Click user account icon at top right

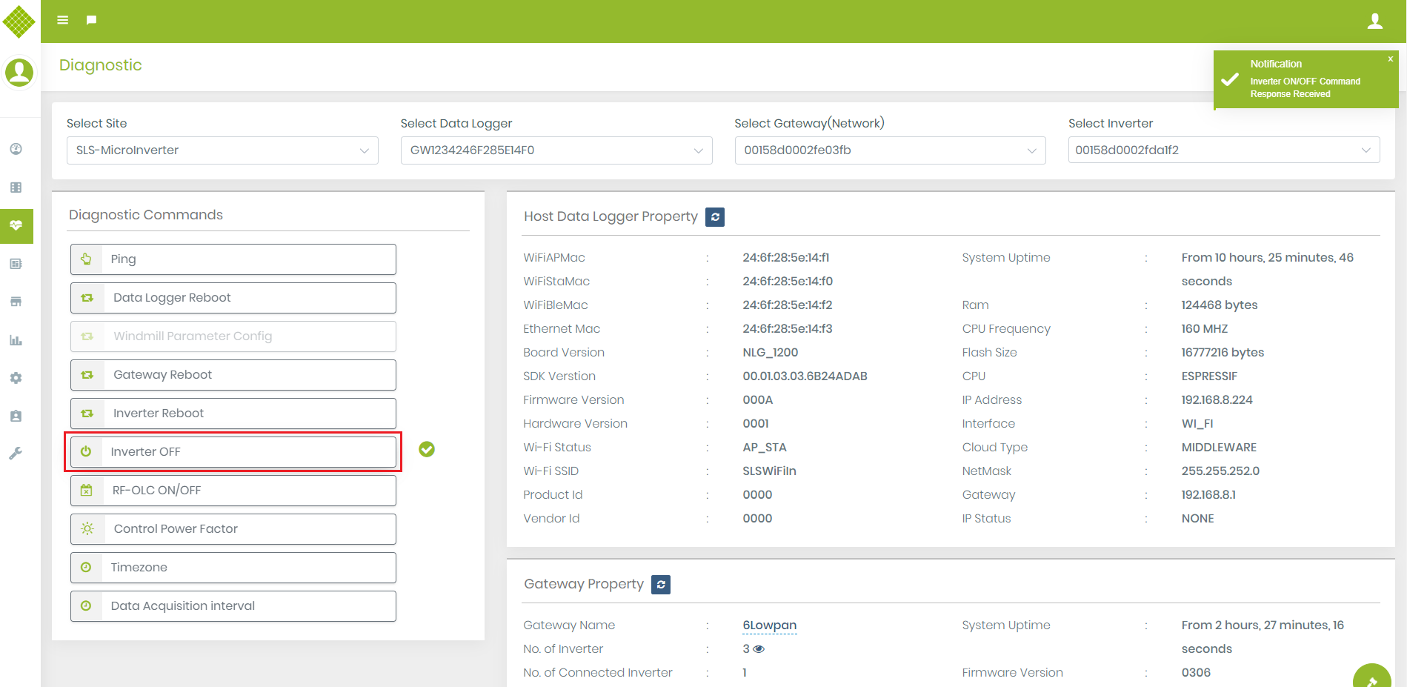tap(1374, 21)
